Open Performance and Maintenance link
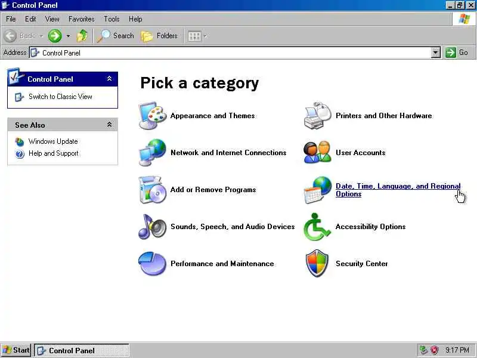Screen dimensions: 477x358 point(222,263)
